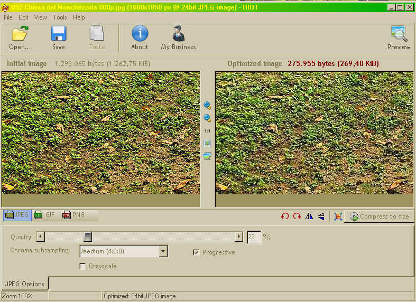
Task: Click the '275.955 bytes (269,48 KiB)' text
Action: click(x=333, y=63)
